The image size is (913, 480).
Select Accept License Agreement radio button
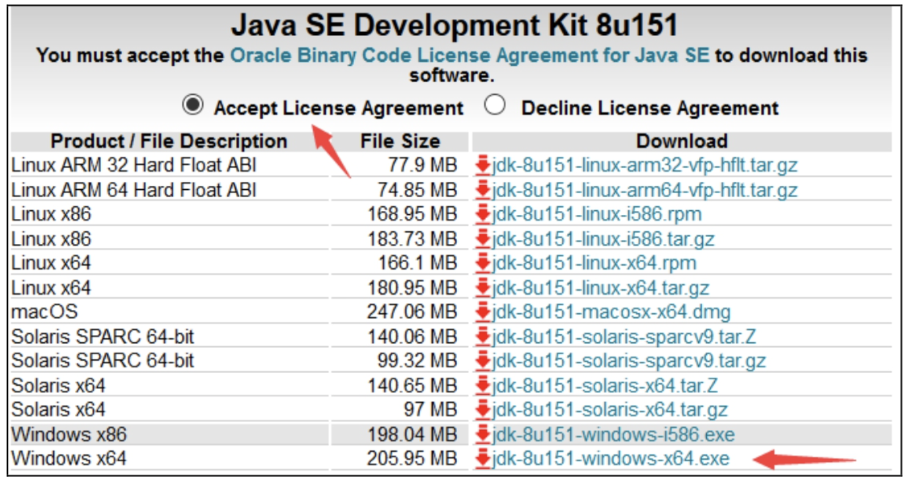[x=193, y=105]
